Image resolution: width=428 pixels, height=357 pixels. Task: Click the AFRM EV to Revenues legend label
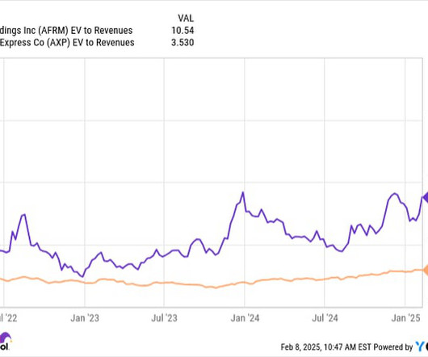(x=66, y=31)
